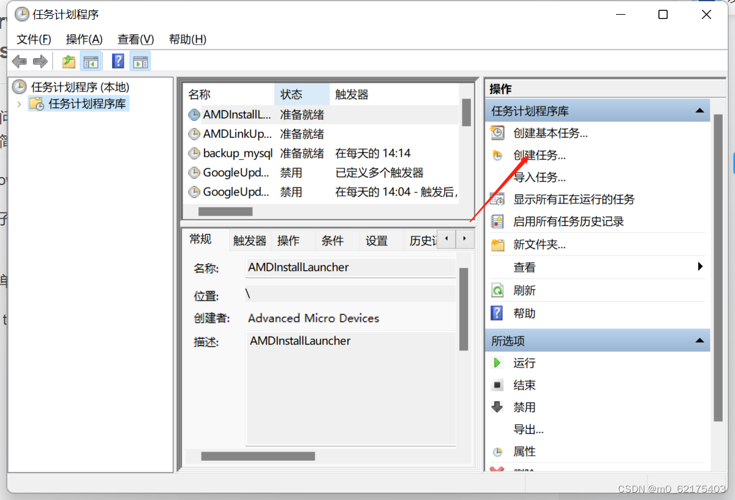This screenshot has width=735, height=500.
Task: Click the clock icon beside AMDLinkUp... task
Action: click(x=194, y=134)
